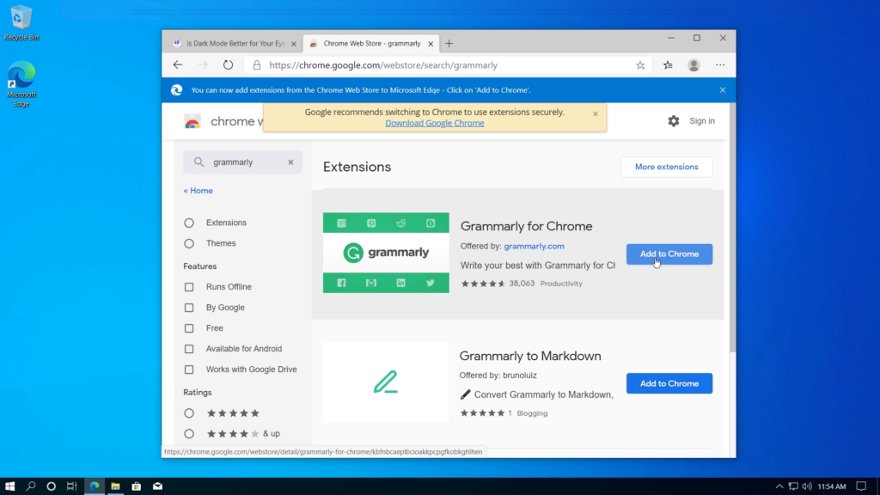Open Mail app from the taskbar
This screenshot has width=880, height=495.
158,486
